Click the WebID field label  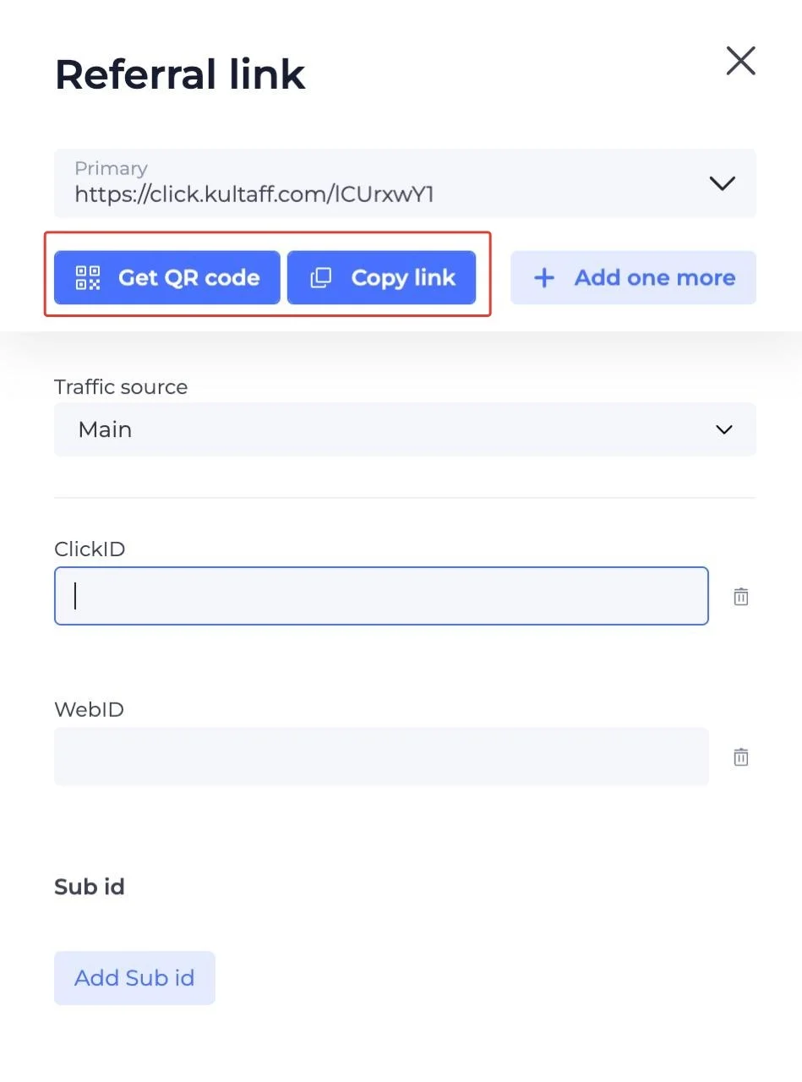[89, 710]
